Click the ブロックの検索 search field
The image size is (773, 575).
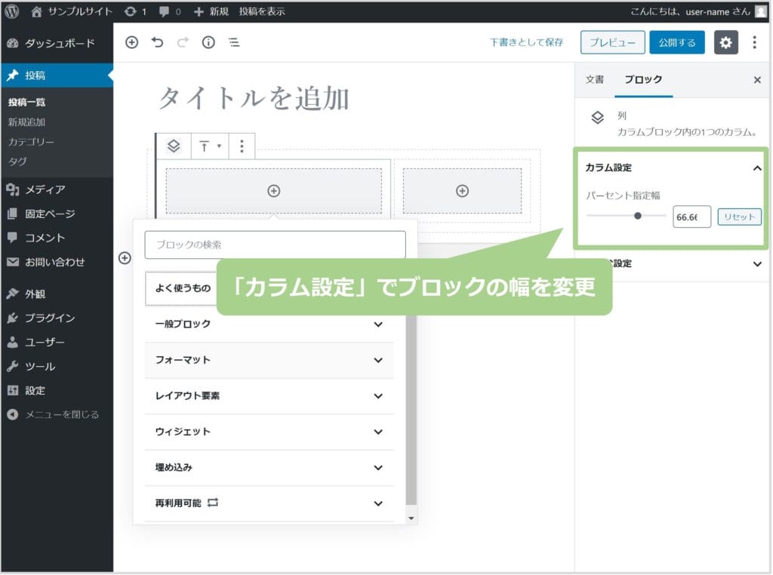275,245
